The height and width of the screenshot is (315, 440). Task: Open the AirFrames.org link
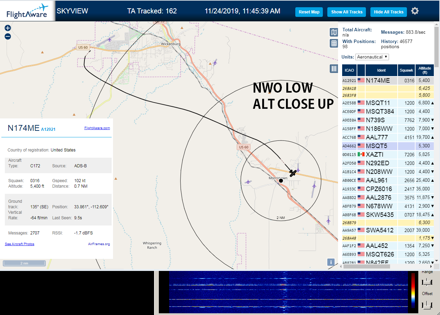(99, 244)
